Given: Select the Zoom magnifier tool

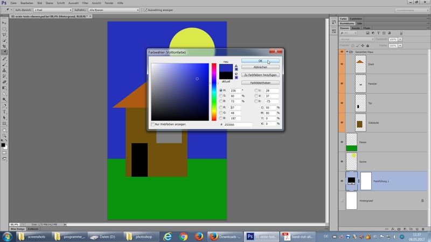Looking at the screenshot, I should pos(4,136).
